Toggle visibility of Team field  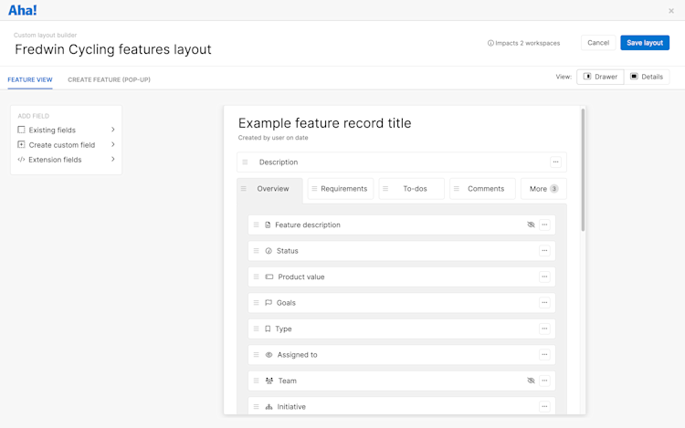531,381
